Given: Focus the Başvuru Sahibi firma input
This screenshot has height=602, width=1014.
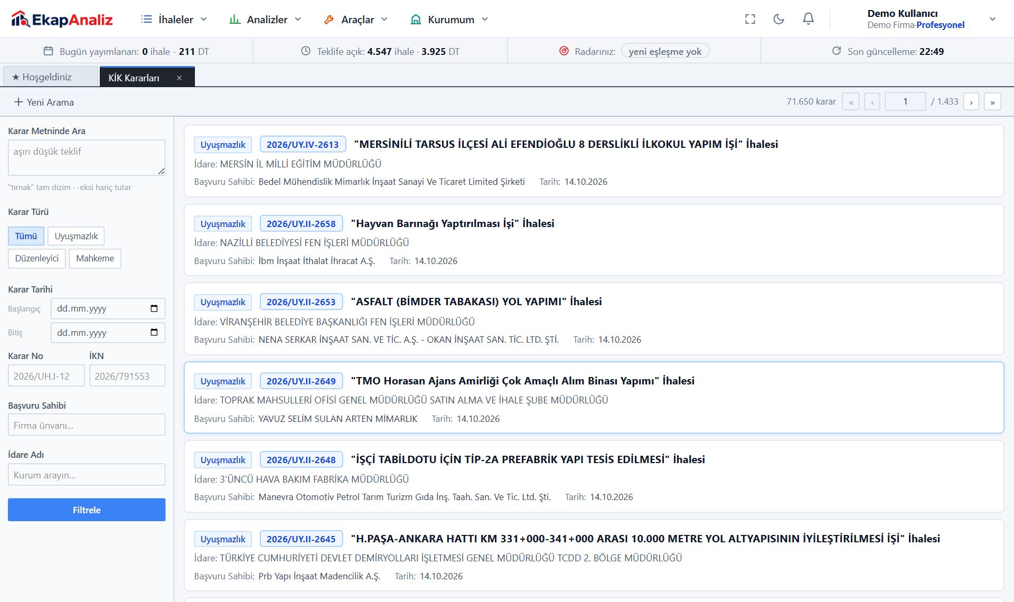Looking at the screenshot, I should pyautogui.click(x=87, y=425).
